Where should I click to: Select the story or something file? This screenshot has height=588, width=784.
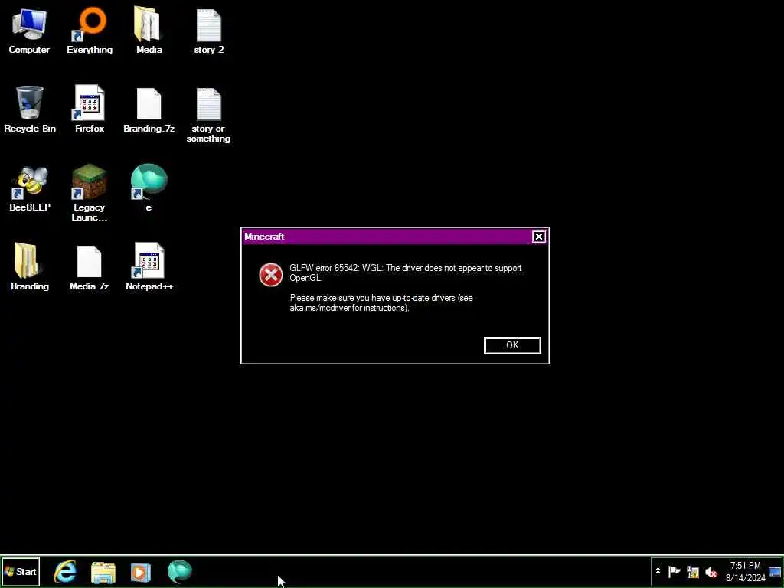208,115
